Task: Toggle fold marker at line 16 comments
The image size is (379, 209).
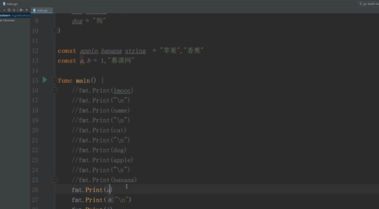Action: pyautogui.click(x=55, y=91)
